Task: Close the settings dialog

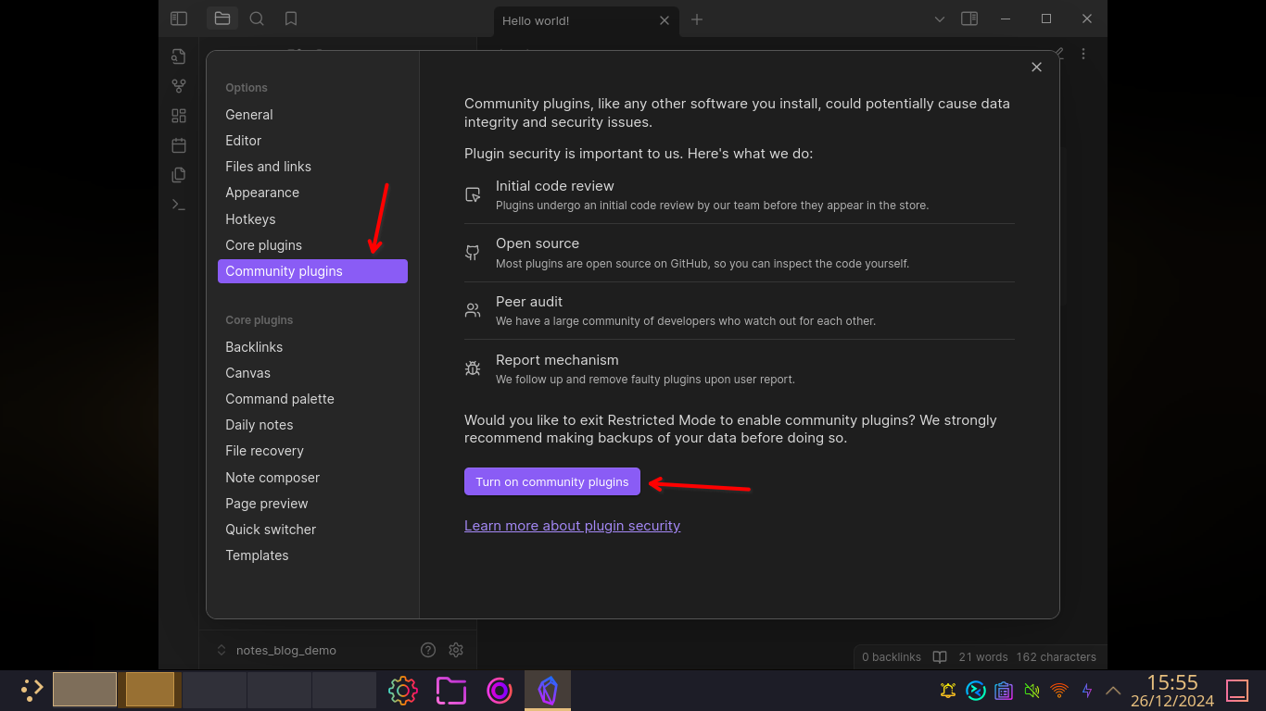Action: 1037,67
